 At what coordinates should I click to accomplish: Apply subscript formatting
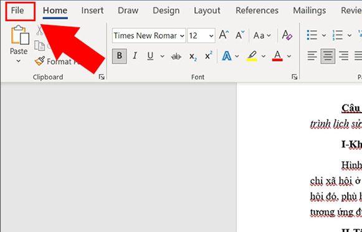pyautogui.click(x=193, y=56)
